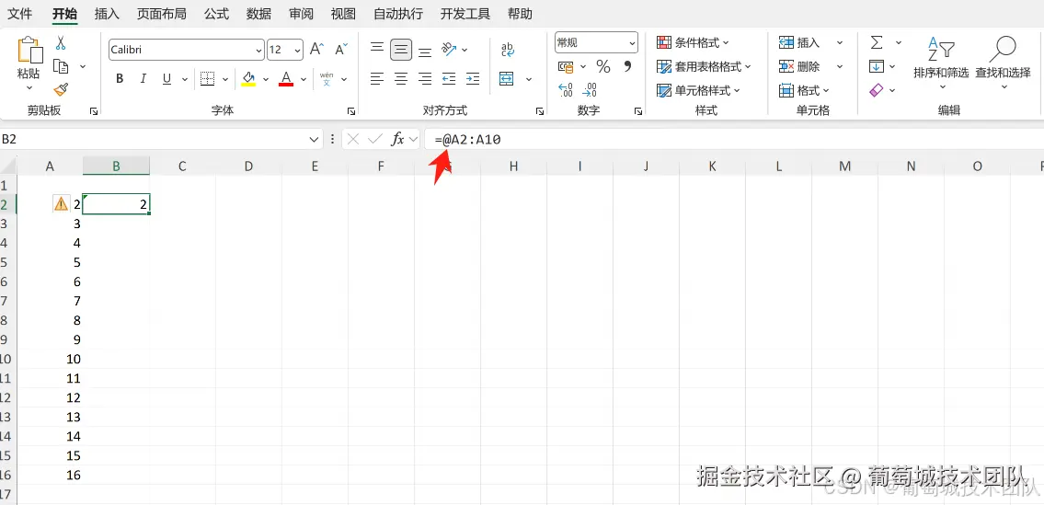
Task: Align text to top
Action: click(x=377, y=47)
